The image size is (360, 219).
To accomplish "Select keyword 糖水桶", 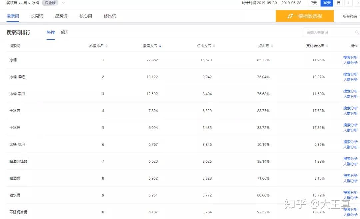I will [15, 195].
